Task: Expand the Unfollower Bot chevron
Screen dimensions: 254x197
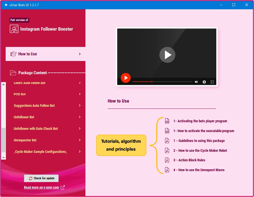Action: point(80,117)
